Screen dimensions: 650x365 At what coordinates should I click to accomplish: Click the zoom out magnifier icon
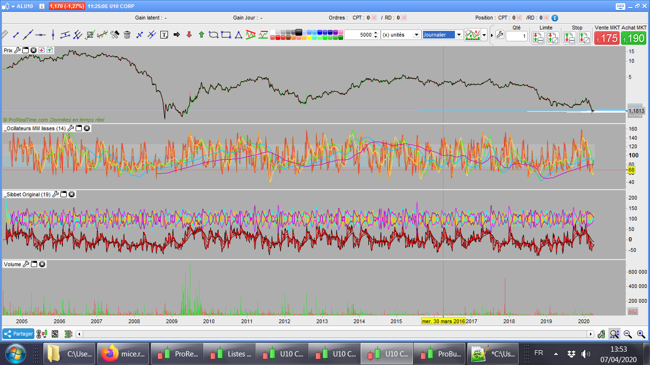tap(628, 334)
